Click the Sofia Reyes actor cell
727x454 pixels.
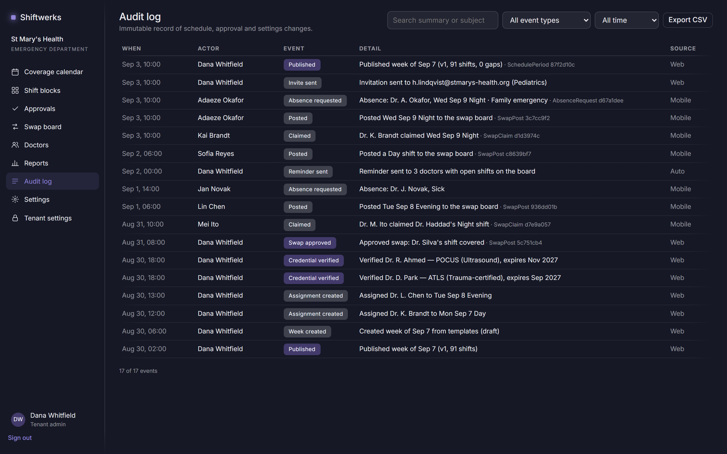click(216, 154)
